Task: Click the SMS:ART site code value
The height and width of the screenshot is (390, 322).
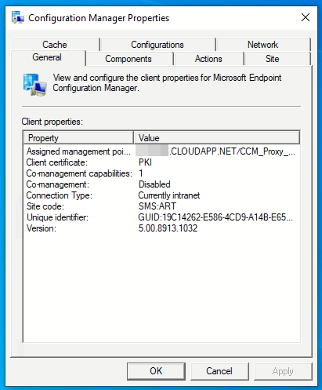Action: pyautogui.click(x=157, y=206)
